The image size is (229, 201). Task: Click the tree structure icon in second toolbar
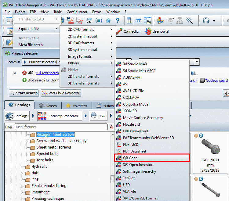[10, 31]
